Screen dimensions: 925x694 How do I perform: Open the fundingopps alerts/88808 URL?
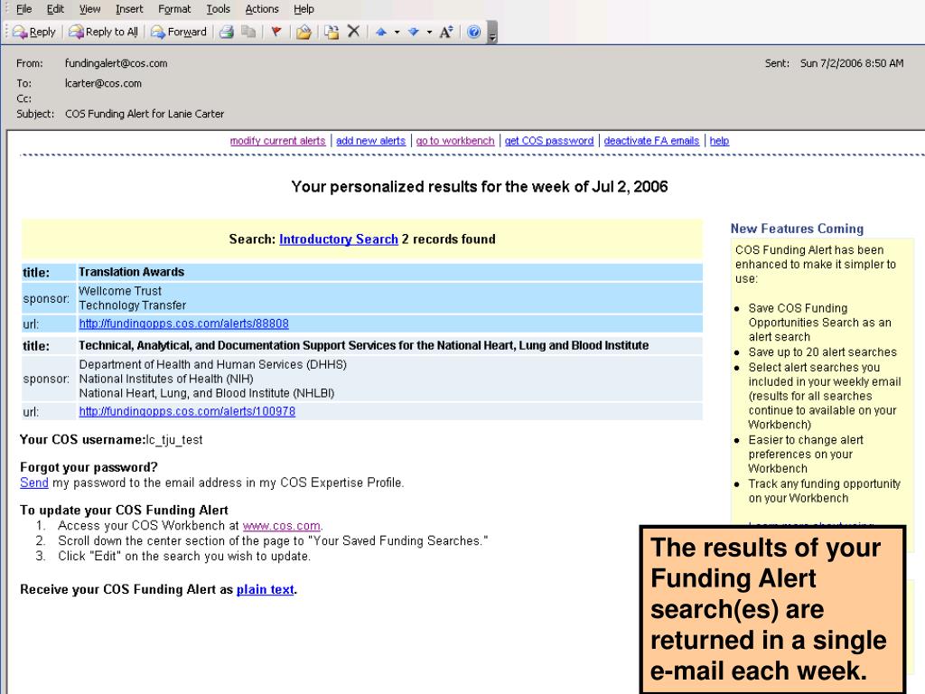(184, 324)
